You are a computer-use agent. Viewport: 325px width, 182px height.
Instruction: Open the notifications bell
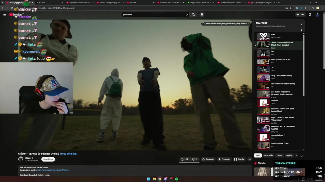coord(310,14)
